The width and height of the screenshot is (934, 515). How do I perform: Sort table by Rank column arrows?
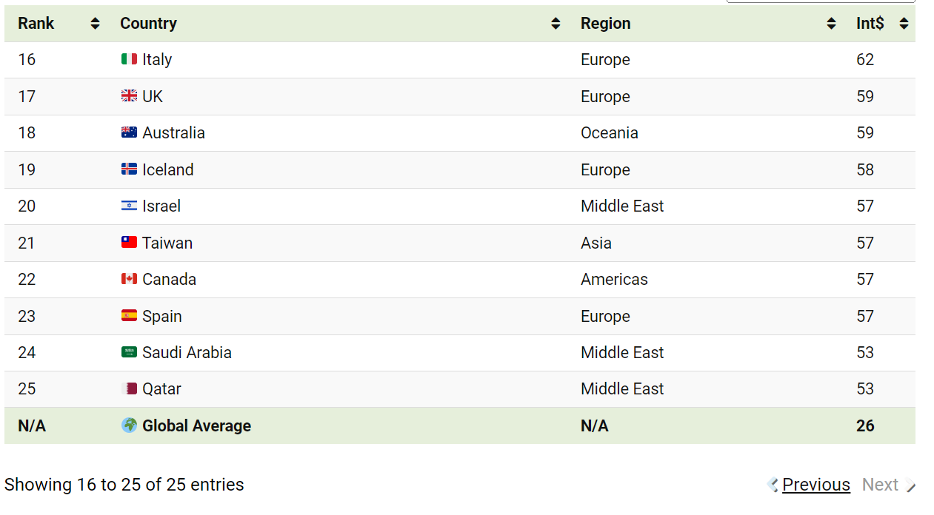point(95,24)
